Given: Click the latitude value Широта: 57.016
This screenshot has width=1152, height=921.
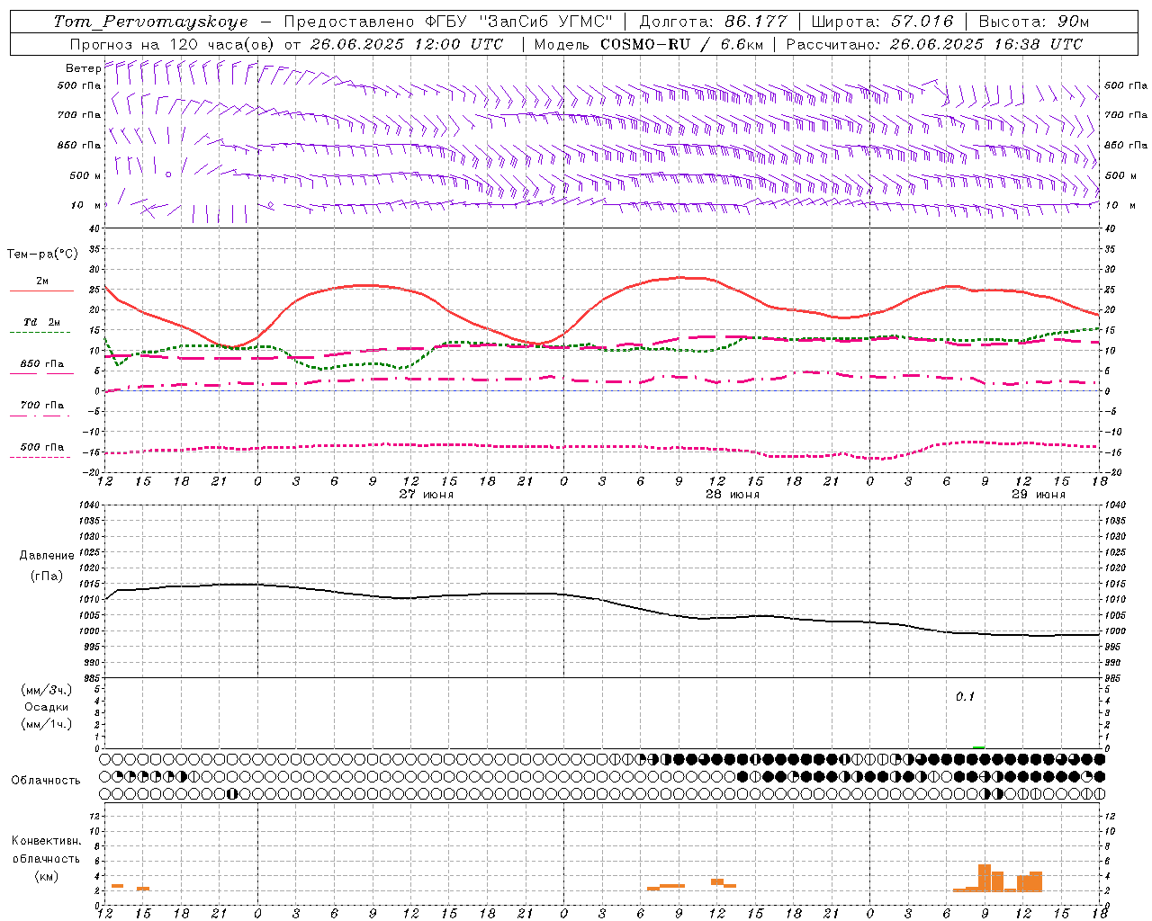Looking at the screenshot, I should pos(882,22).
